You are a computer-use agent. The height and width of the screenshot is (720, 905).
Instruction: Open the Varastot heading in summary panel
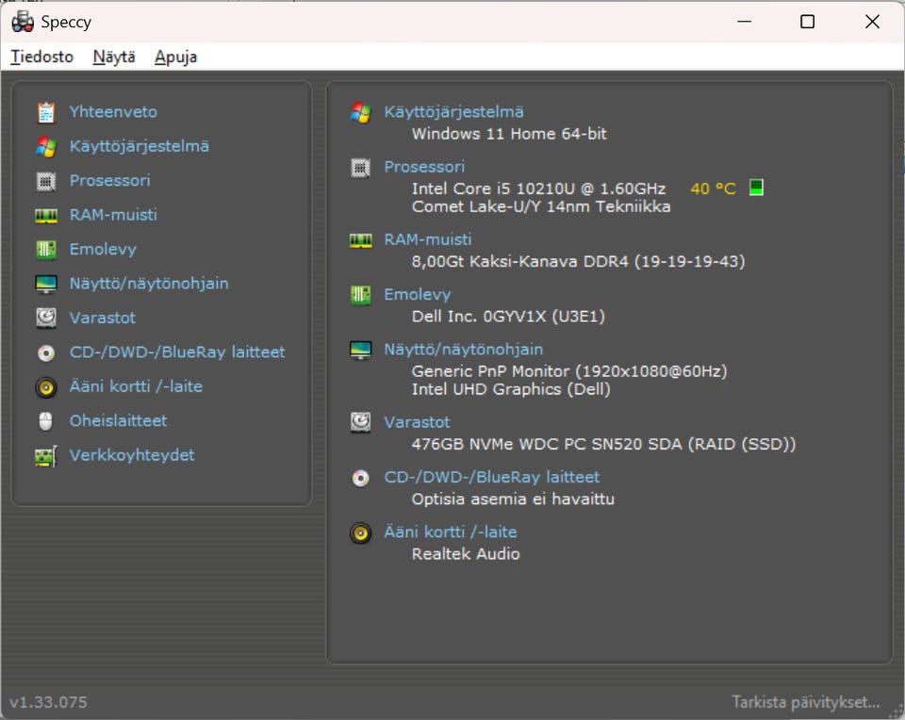[417, 422]
